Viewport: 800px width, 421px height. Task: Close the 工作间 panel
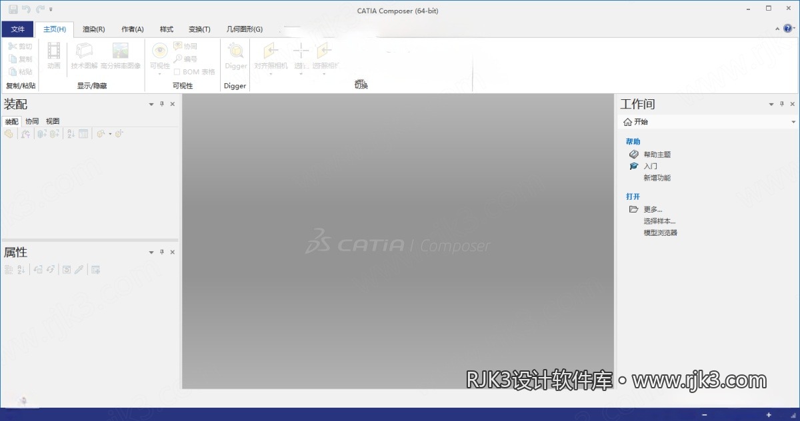coord(792,105)
